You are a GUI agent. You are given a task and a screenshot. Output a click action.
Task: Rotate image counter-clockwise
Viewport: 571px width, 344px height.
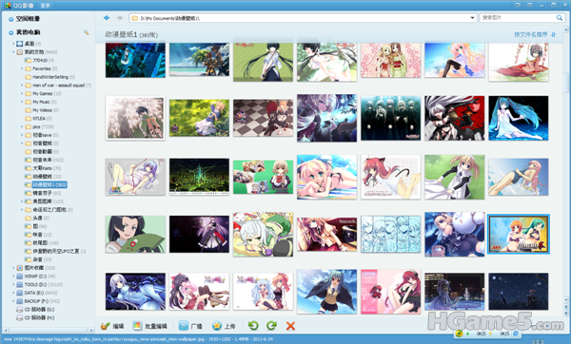coord(253,326)
